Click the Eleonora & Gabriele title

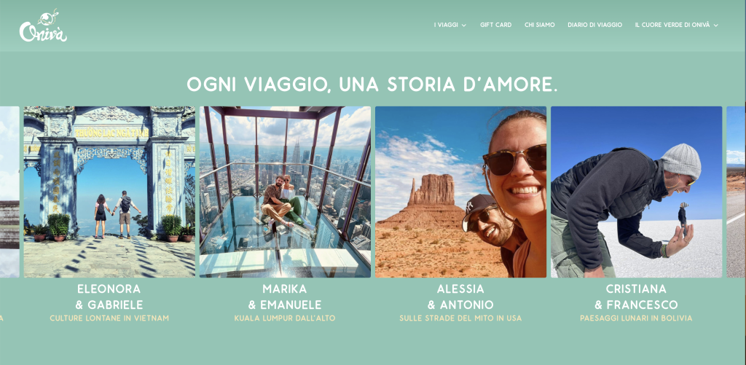click(109, 297)
